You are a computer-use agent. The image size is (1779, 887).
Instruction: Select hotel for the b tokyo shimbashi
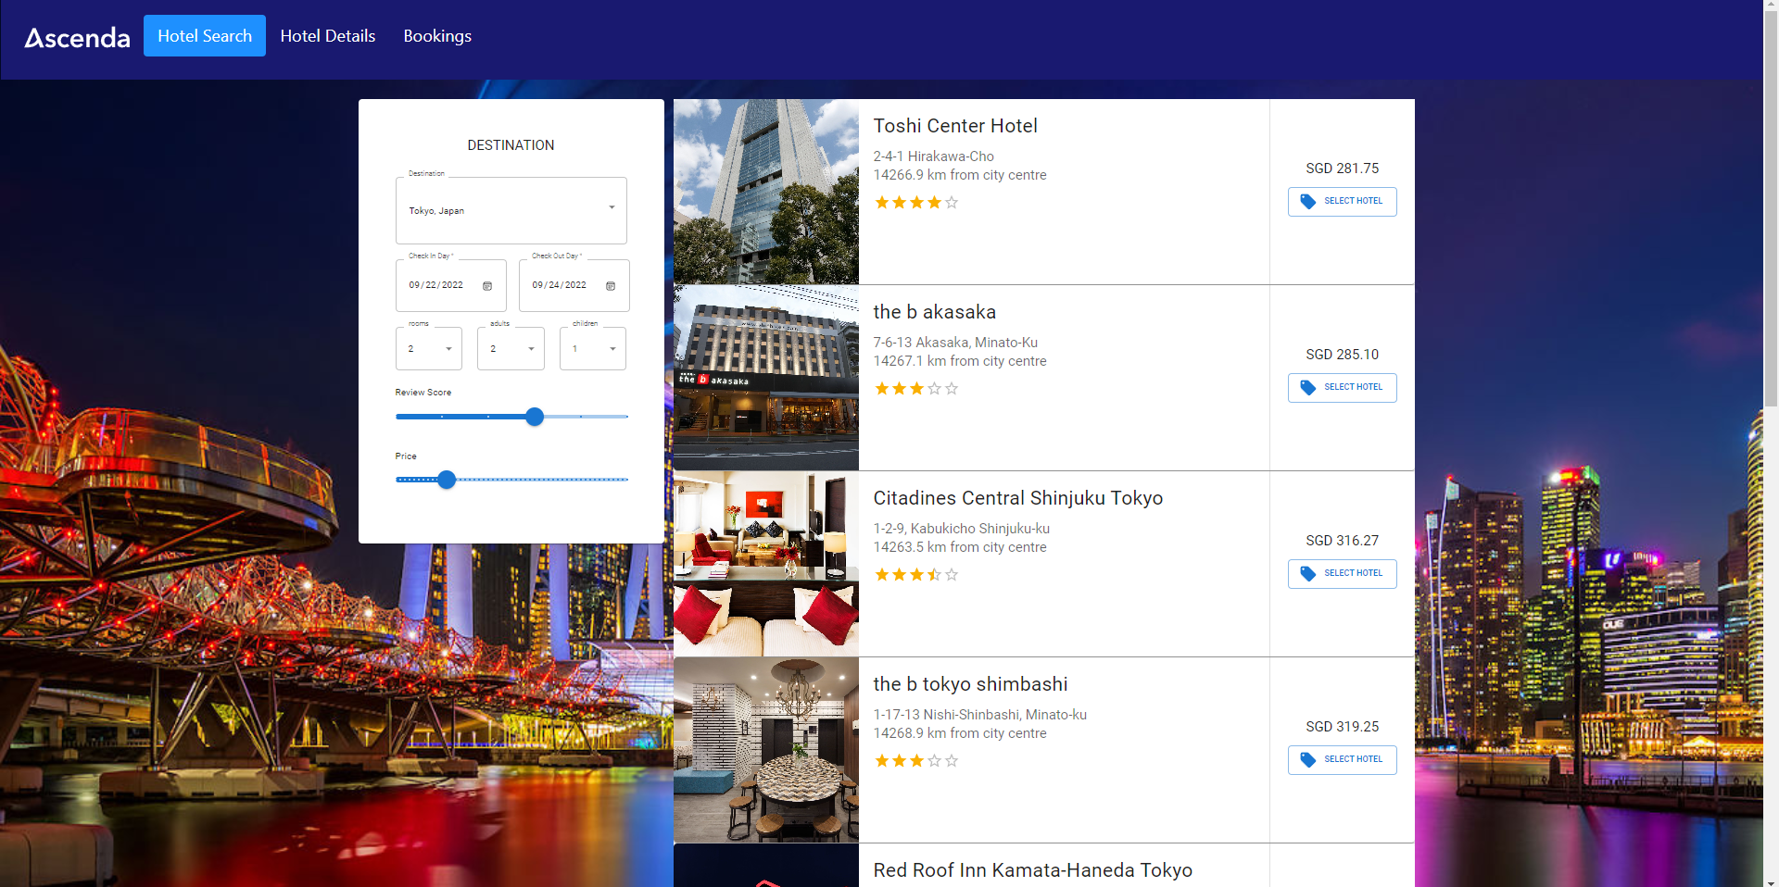click(x=1343, y=760)
